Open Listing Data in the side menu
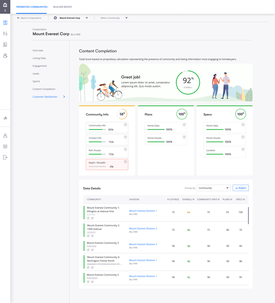 39,58
